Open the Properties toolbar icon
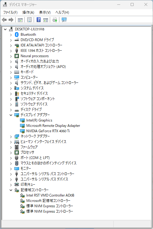Image resolution: width=153 pixels, height=229 pixels. tap(29, 20)
